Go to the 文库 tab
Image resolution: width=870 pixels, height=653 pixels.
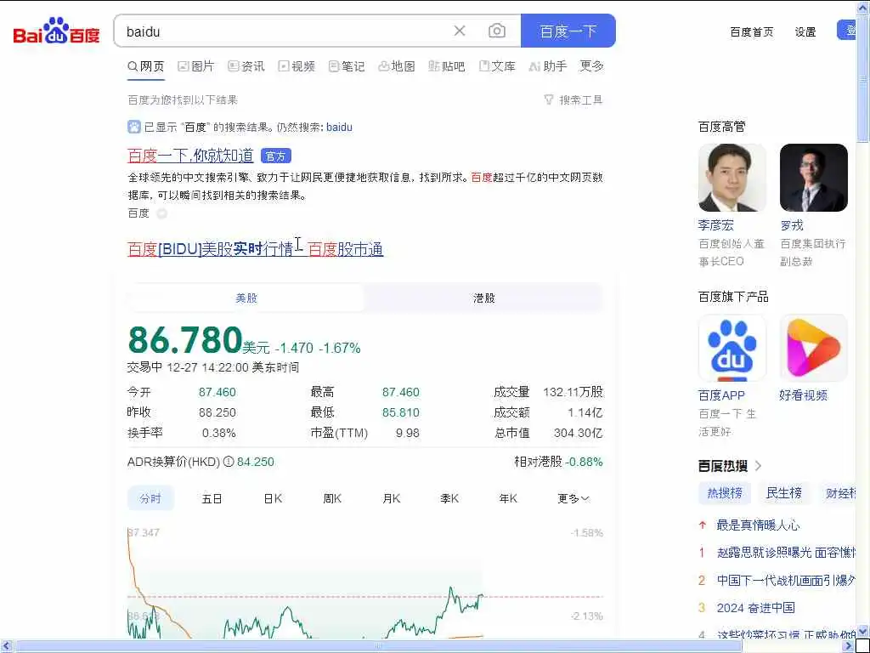pyautogui.click(x=497, y=66)
